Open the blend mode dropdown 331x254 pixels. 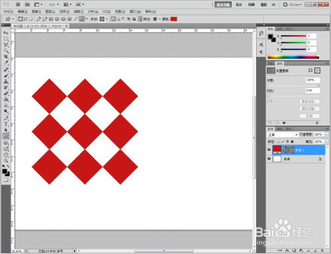coord(283,134)
